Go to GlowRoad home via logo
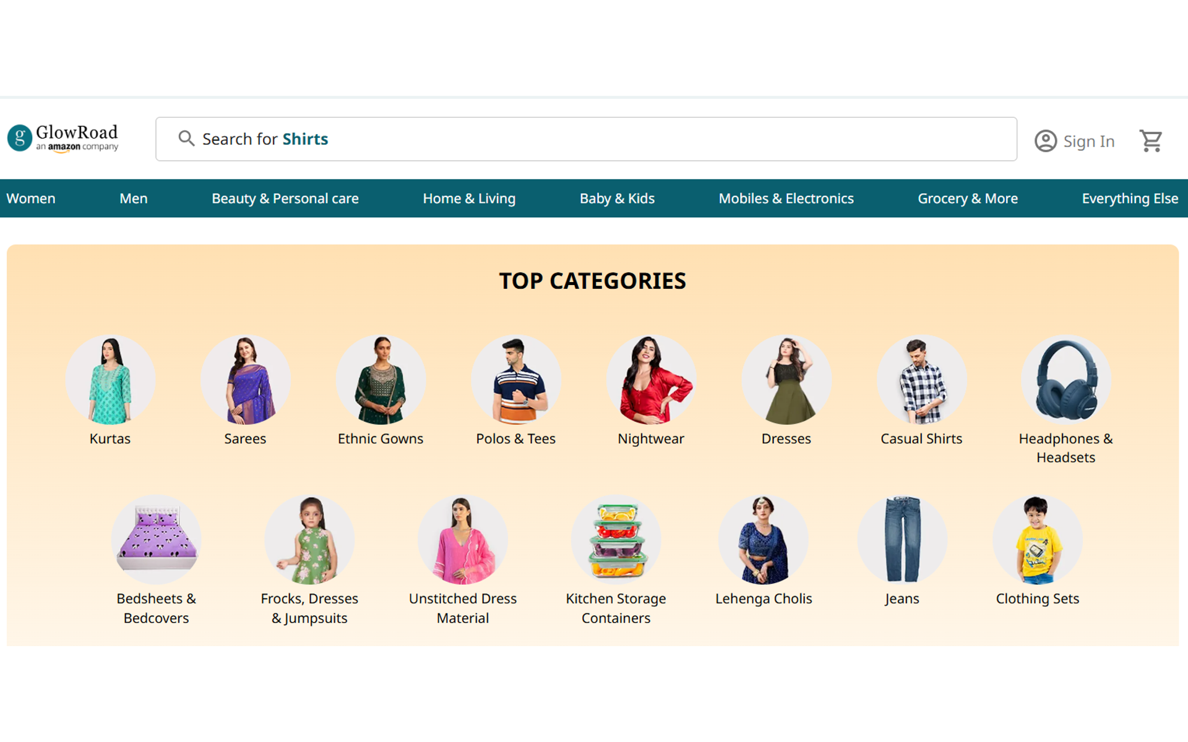The image size is (1188, 742). point(62,139)
